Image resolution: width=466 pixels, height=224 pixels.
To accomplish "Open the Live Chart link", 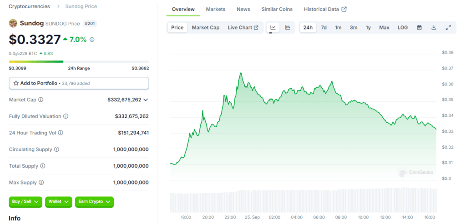I will click(x=243, y=28).
